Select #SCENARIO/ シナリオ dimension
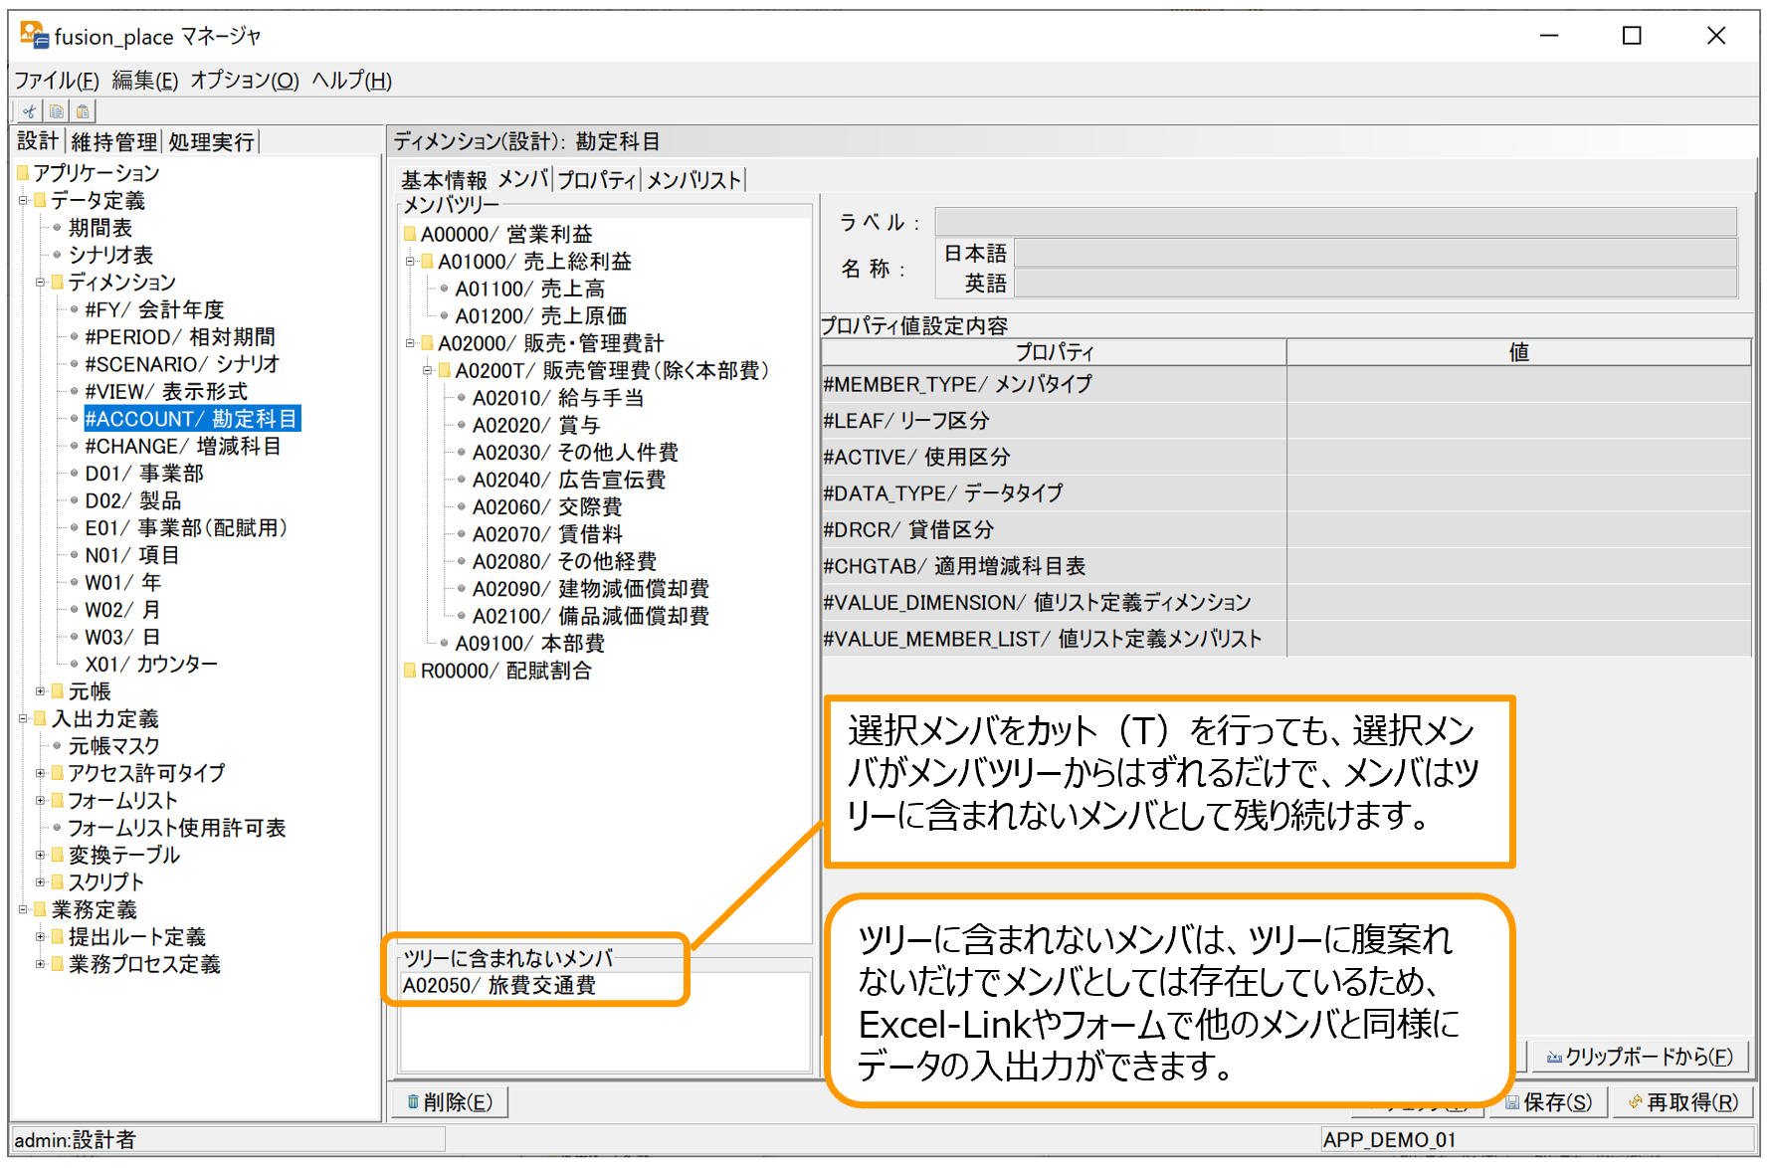This screenshot has height=1168, width=1774. coord(183,364)
